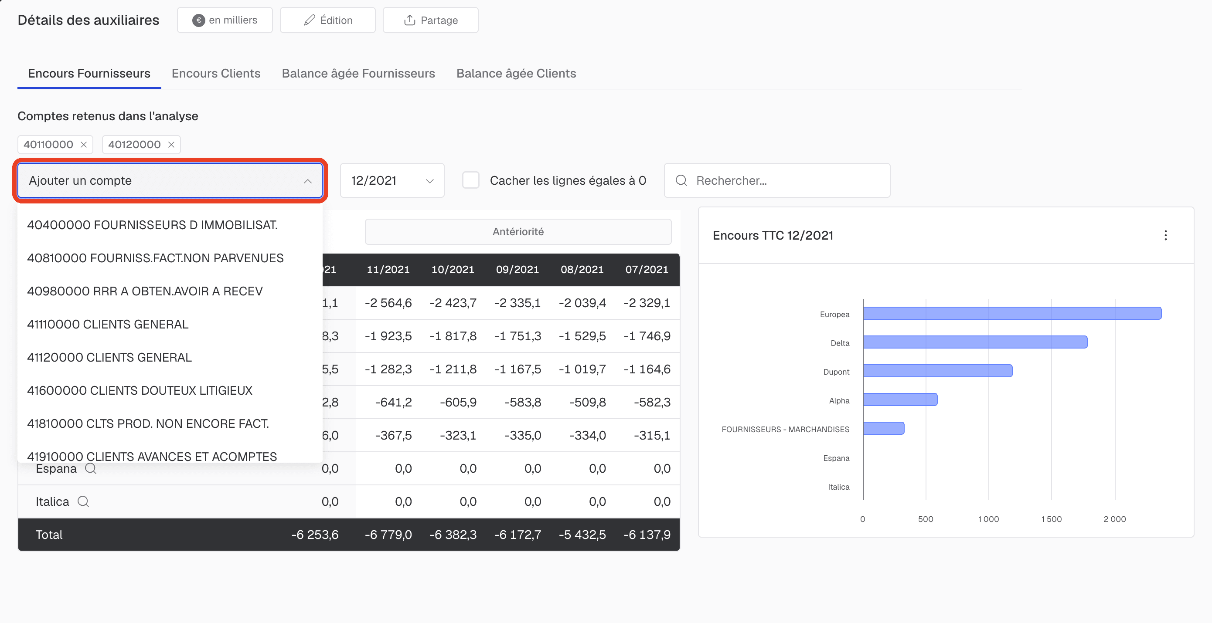Remove the 40120000 account tag
The height and width of the screenshot is (623, 1212).
(x=171, y=144)
